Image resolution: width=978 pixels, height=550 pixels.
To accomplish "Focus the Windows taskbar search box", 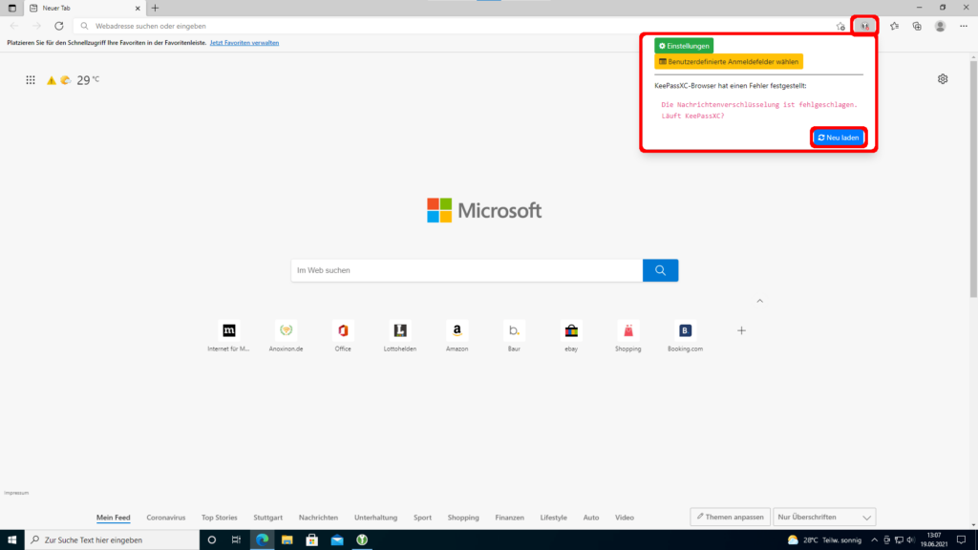I will point(113,540).
